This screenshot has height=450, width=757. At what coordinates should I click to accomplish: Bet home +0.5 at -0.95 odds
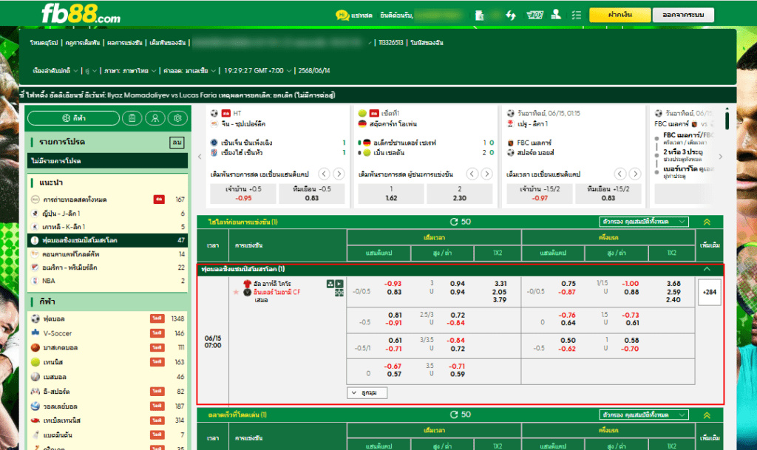pyautogui.click(x=243, y=194)
